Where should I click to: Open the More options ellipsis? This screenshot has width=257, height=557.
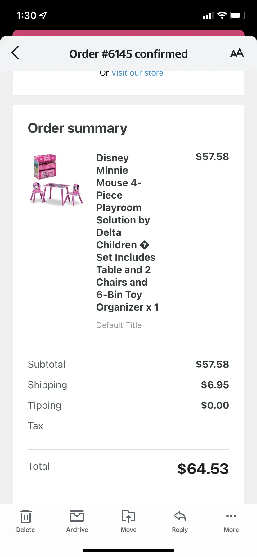point(231,516)
